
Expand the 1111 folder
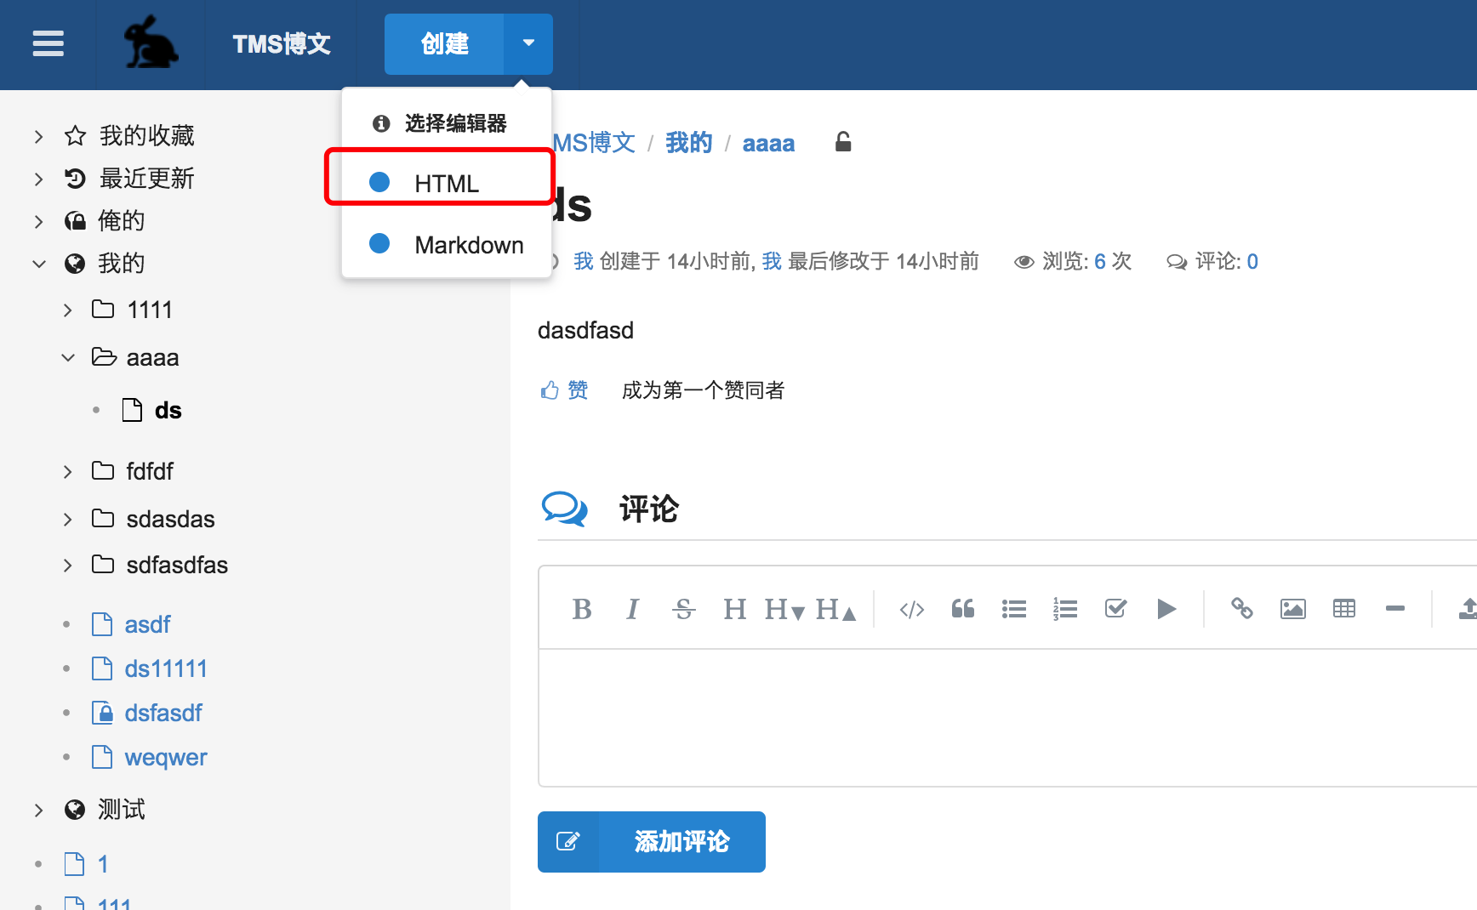(67, 310)
